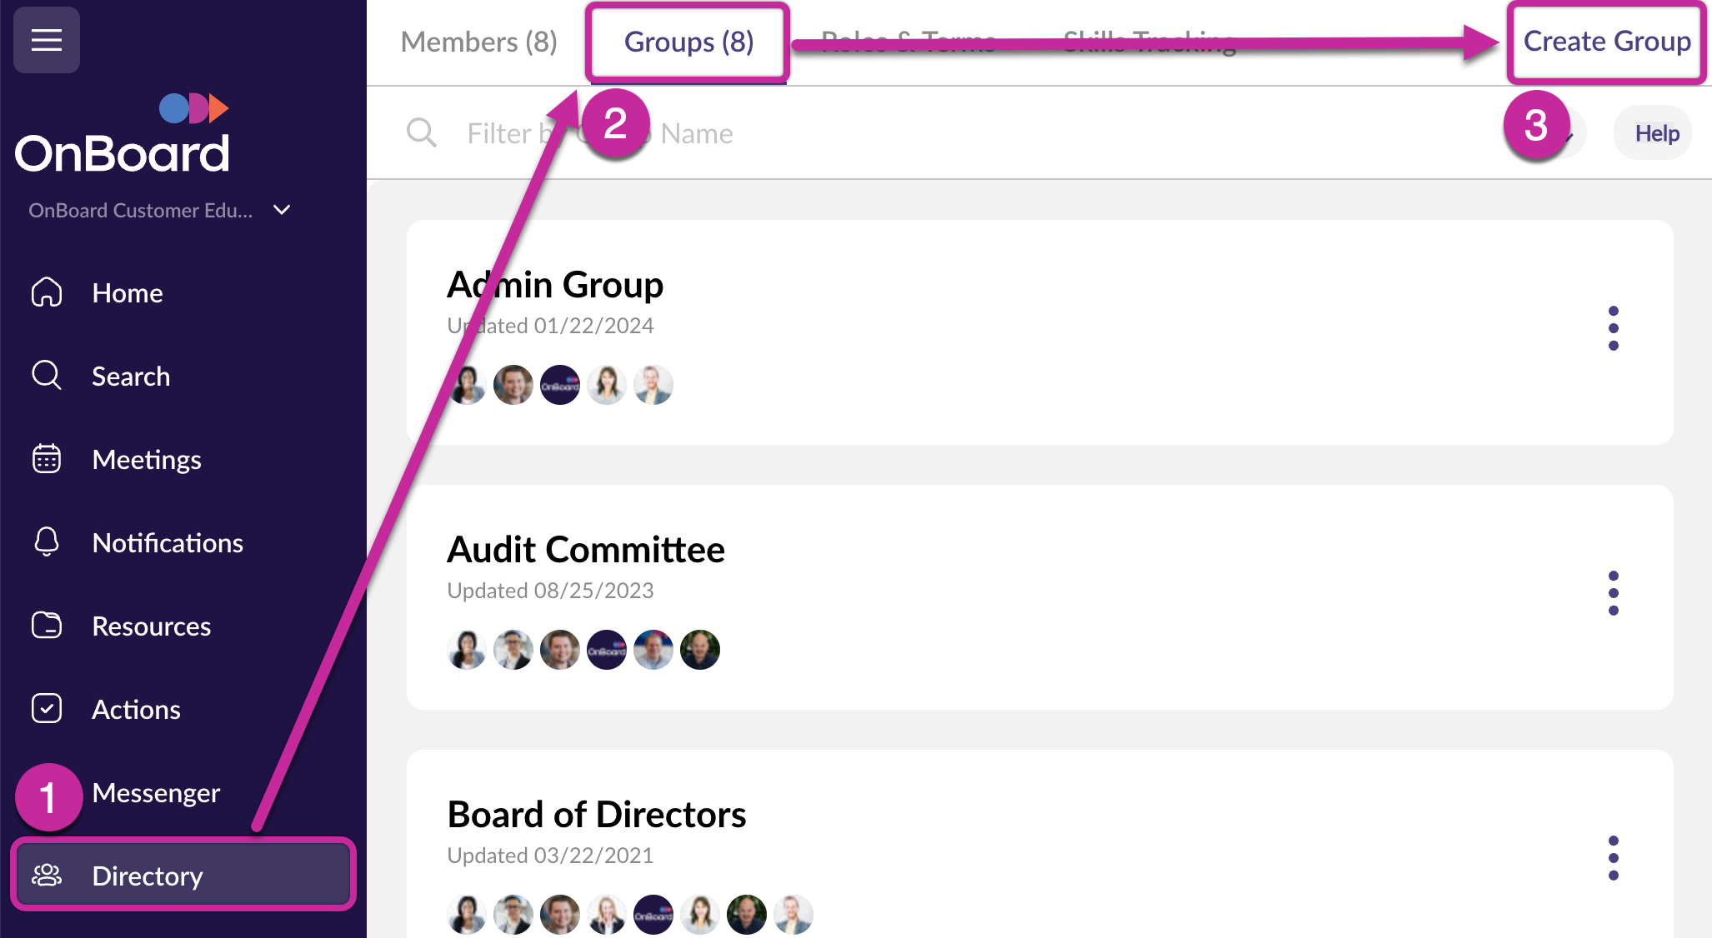Click the Help button
Screen dimensions: 1712x938
pyautogui.click(x=1656, y=133)
